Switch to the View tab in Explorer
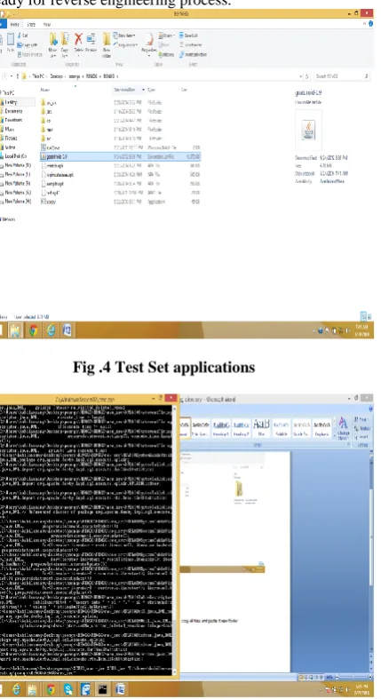This screenshot has height=699, width=381. [46, 24]
